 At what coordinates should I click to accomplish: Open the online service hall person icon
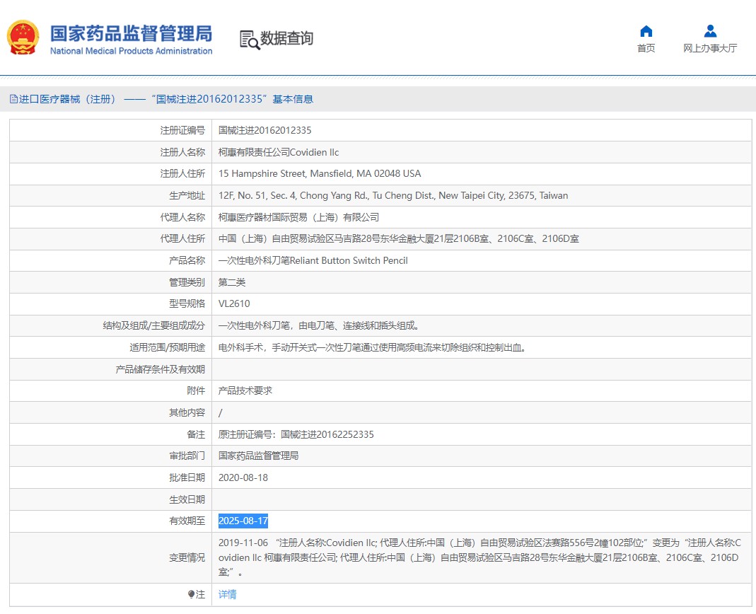click(x=710, y=31)
